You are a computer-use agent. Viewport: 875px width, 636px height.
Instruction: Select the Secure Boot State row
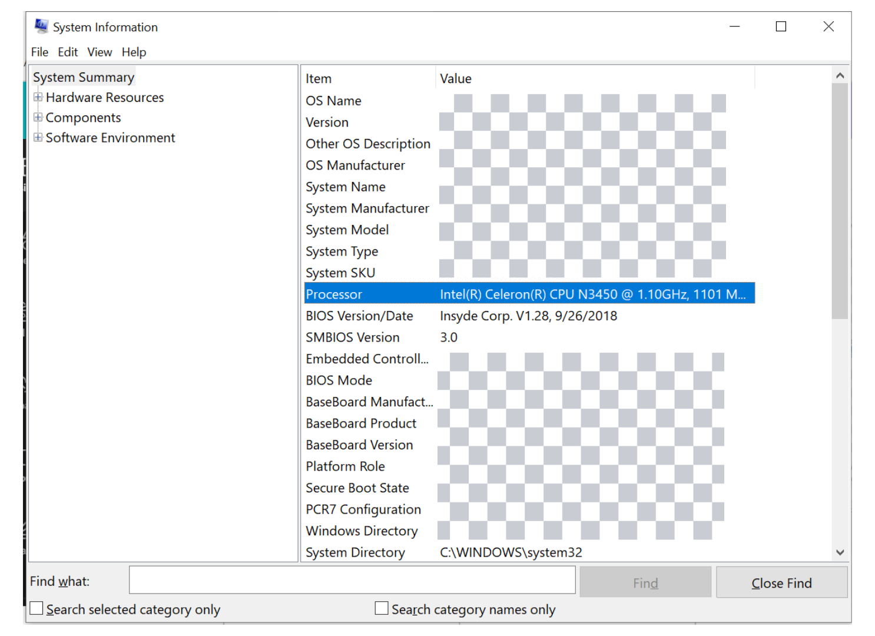tap(529, 488)
